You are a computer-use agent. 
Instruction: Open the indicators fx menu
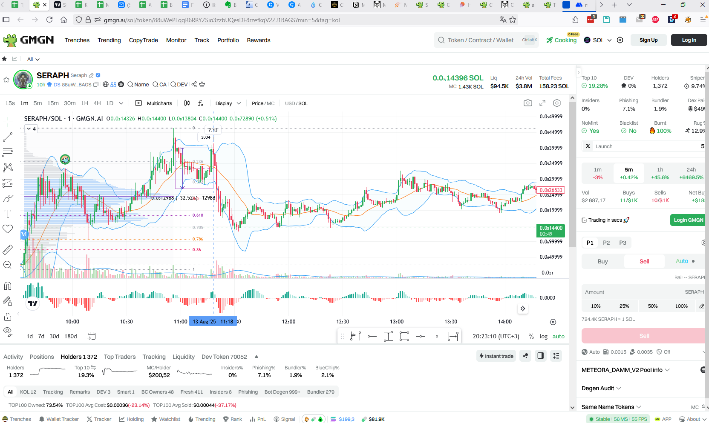click(201, 103)
